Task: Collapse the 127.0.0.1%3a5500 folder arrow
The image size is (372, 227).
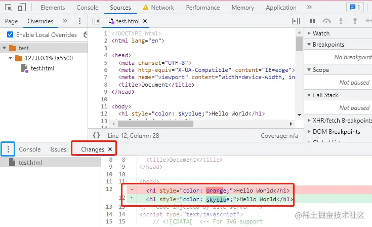Action: click(x=10, y=58)
